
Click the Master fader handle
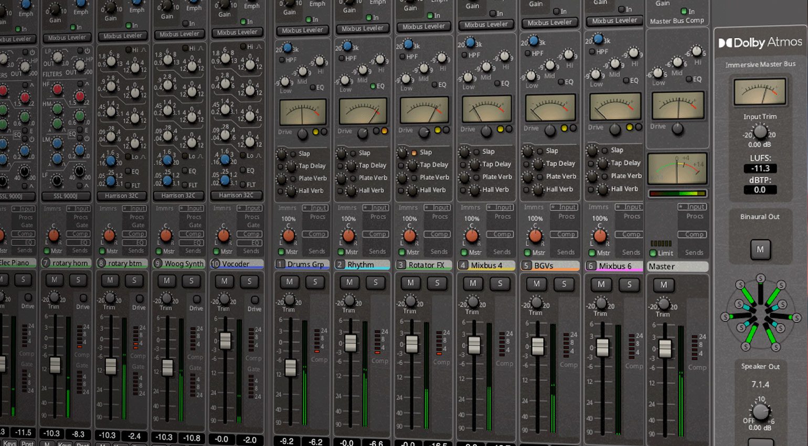click(x=665, y=348)
